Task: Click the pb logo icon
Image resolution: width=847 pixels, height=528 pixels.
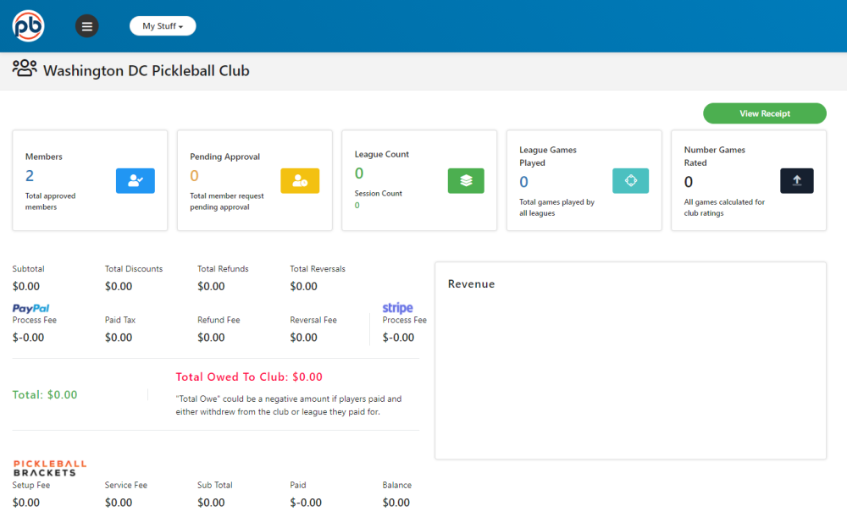Action: (28, 25)
